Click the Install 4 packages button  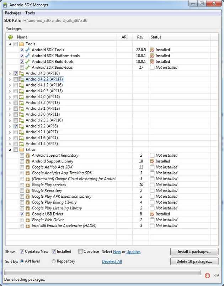pyautogui.click(x=194, y=252)
